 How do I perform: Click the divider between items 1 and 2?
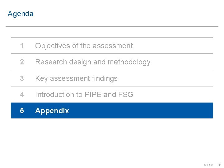pos(112,54)
